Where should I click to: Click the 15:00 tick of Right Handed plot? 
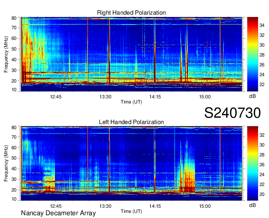[x=205, y=97]
